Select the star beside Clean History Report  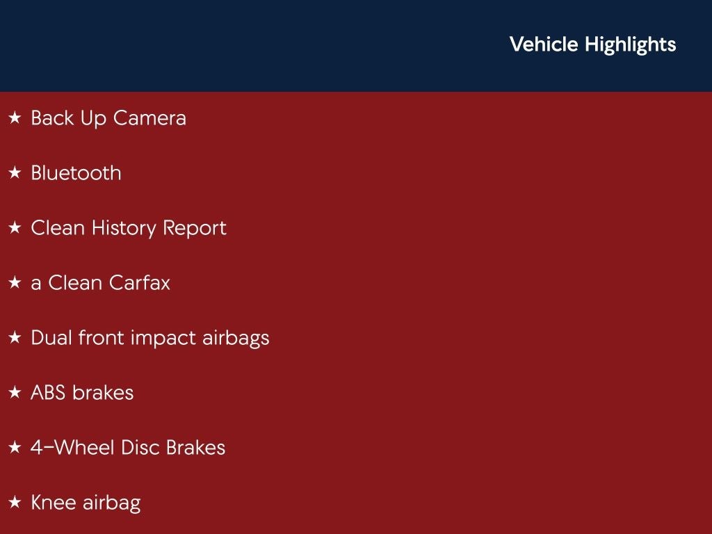[15, 228]
